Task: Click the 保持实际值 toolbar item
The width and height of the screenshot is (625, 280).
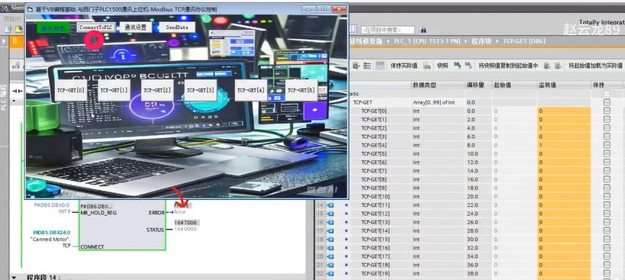Action: 404,66
